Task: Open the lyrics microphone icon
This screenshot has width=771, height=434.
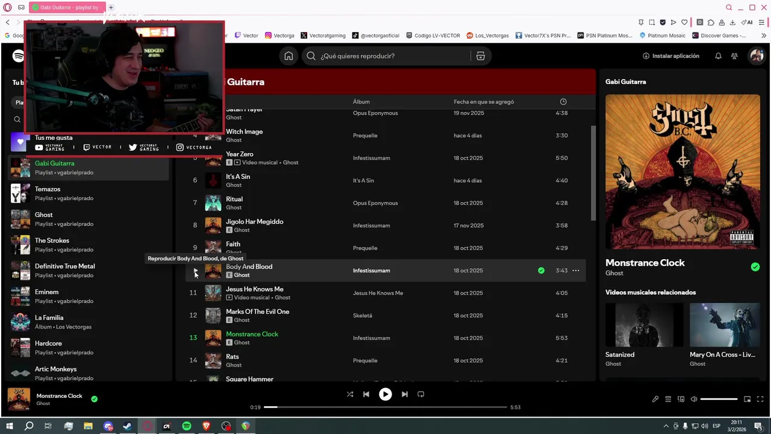Action: pos(655,399)
